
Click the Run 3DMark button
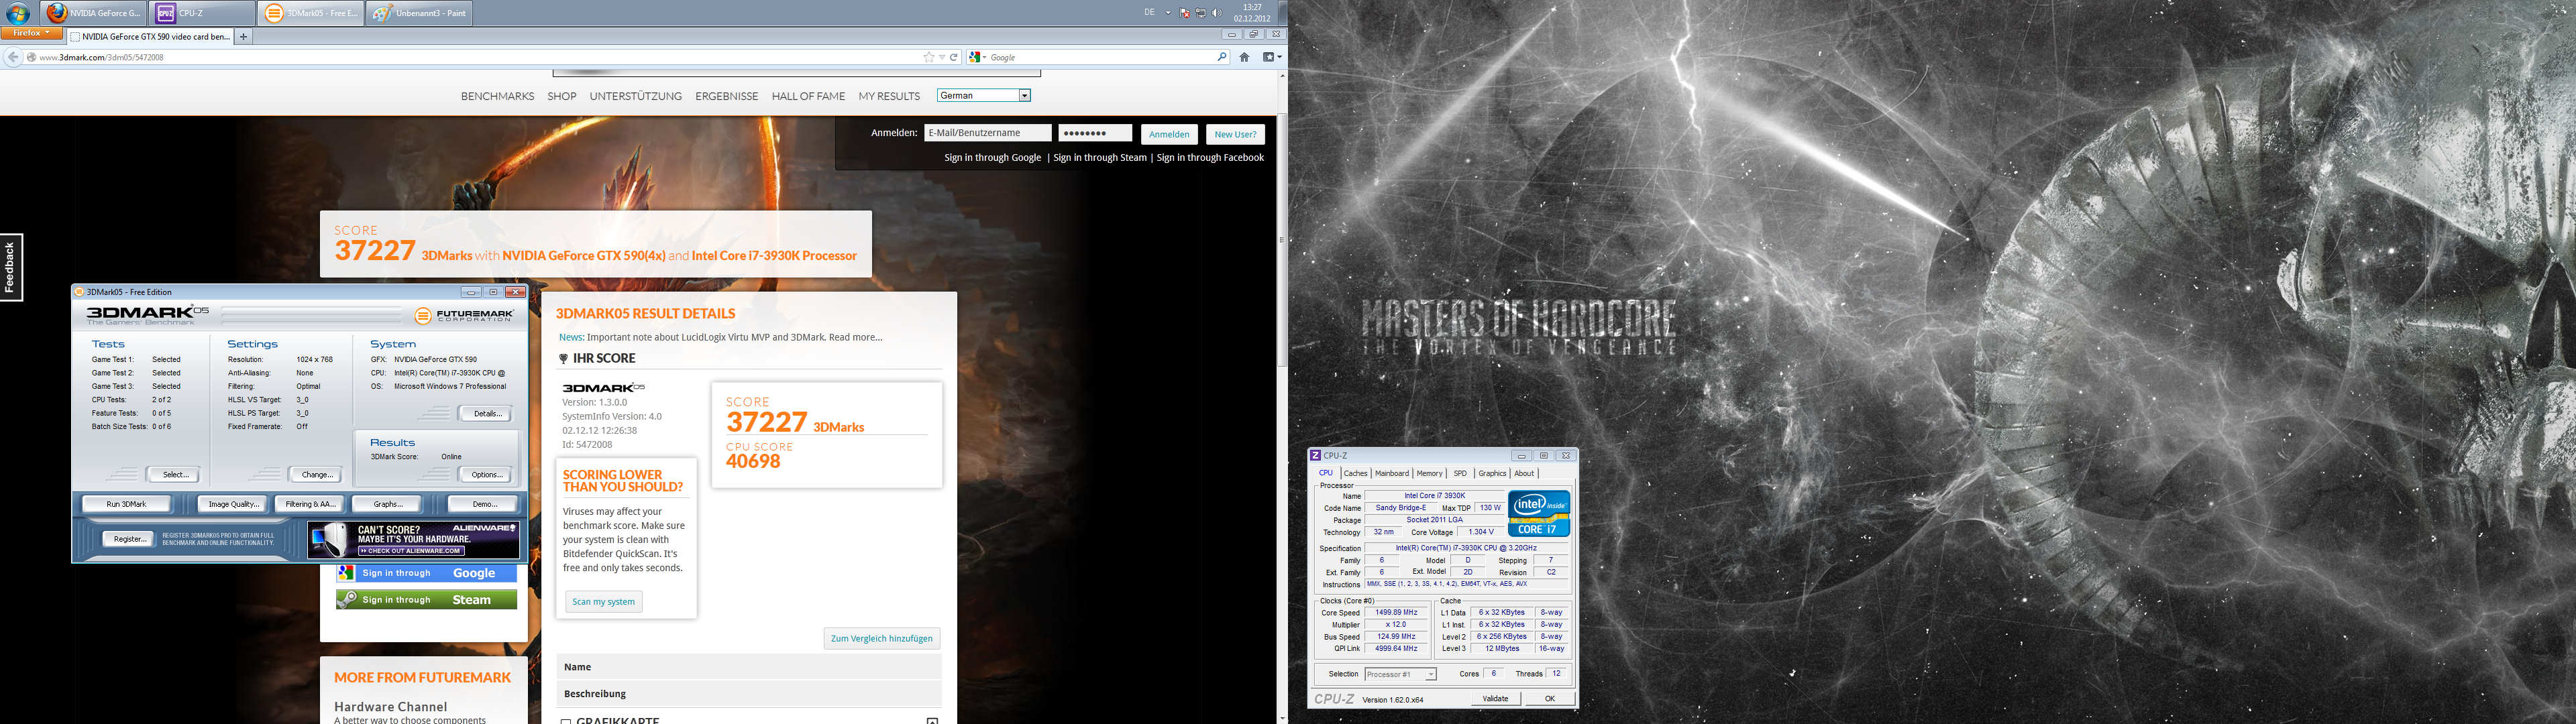[x=126, y=504]
